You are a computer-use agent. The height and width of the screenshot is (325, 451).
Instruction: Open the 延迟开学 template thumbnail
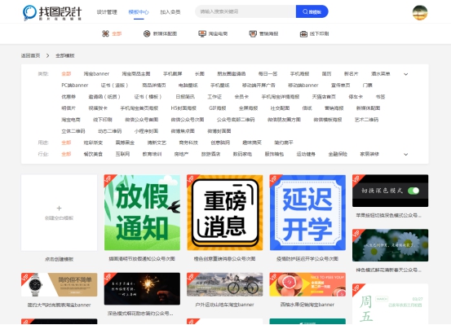coord(307,213)
